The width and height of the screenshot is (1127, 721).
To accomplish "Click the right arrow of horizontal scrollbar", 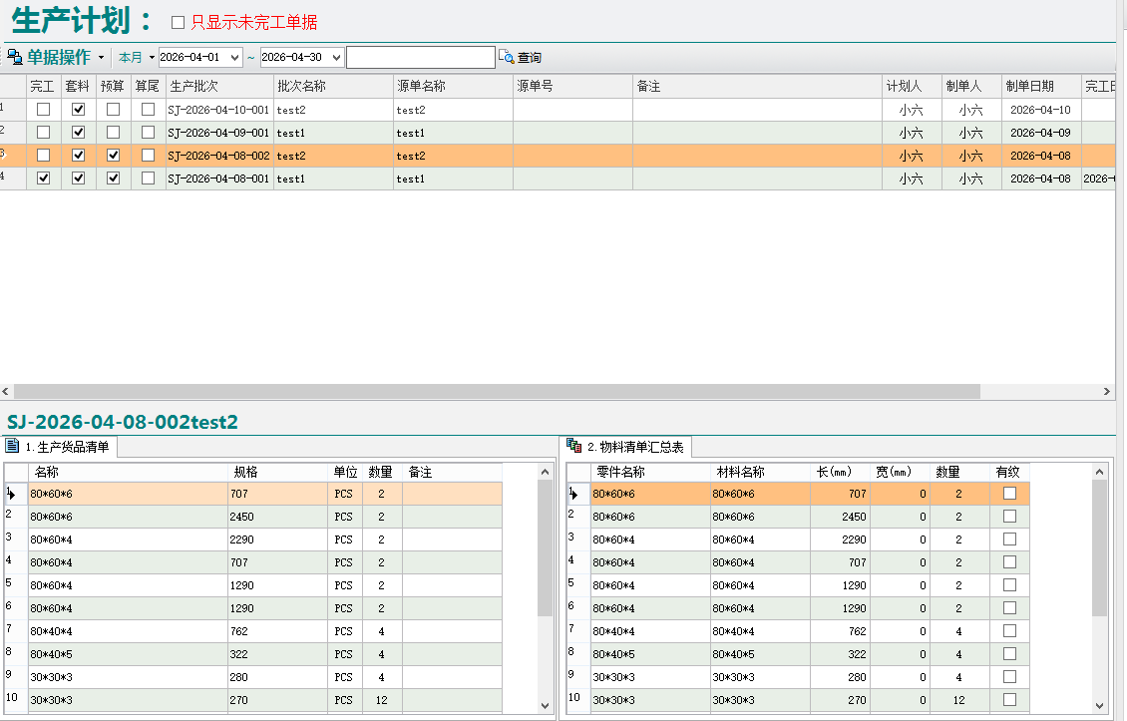I will point(1106,392).
